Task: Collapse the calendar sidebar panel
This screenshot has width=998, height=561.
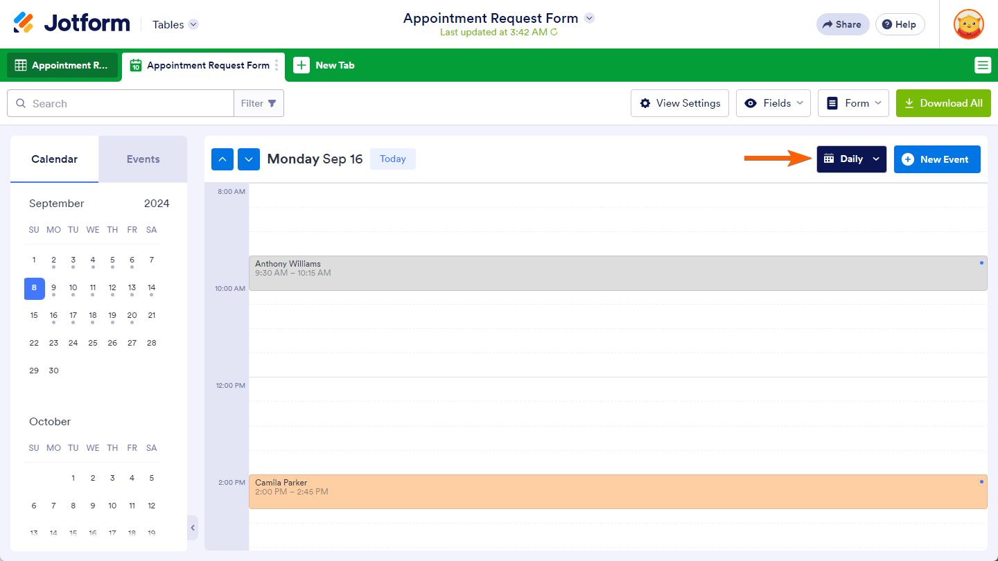Action: 193,528
